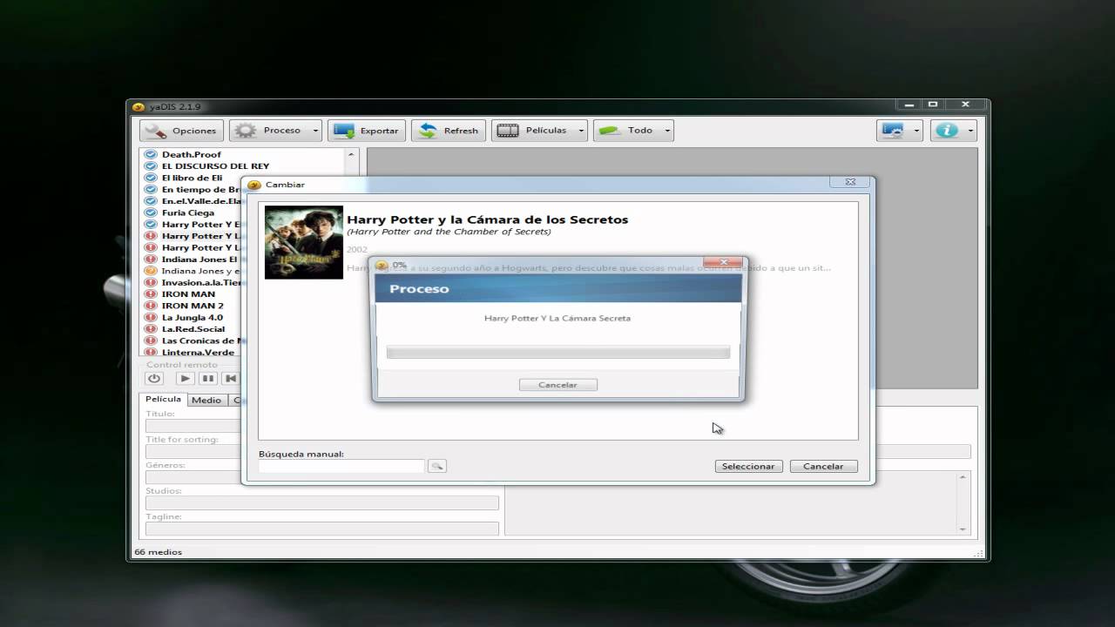Click the magnifier search icon by Búsqueda manual

tap(437, 466)
